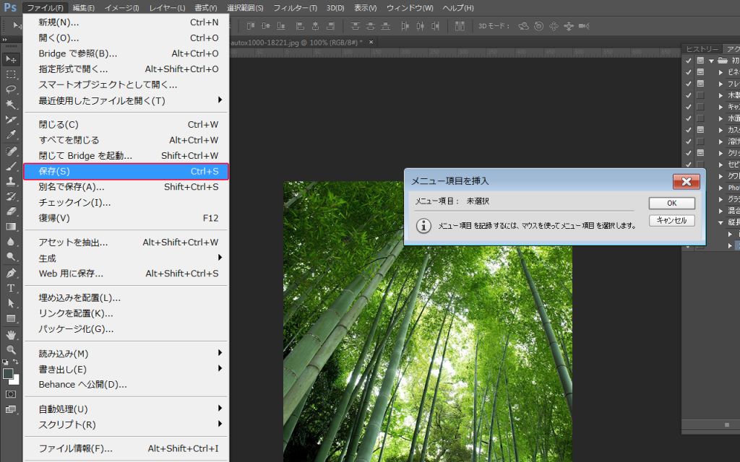Toggle the checkmark on the third action row
This screenshot has height=462, width=740.
click(689, 84)
